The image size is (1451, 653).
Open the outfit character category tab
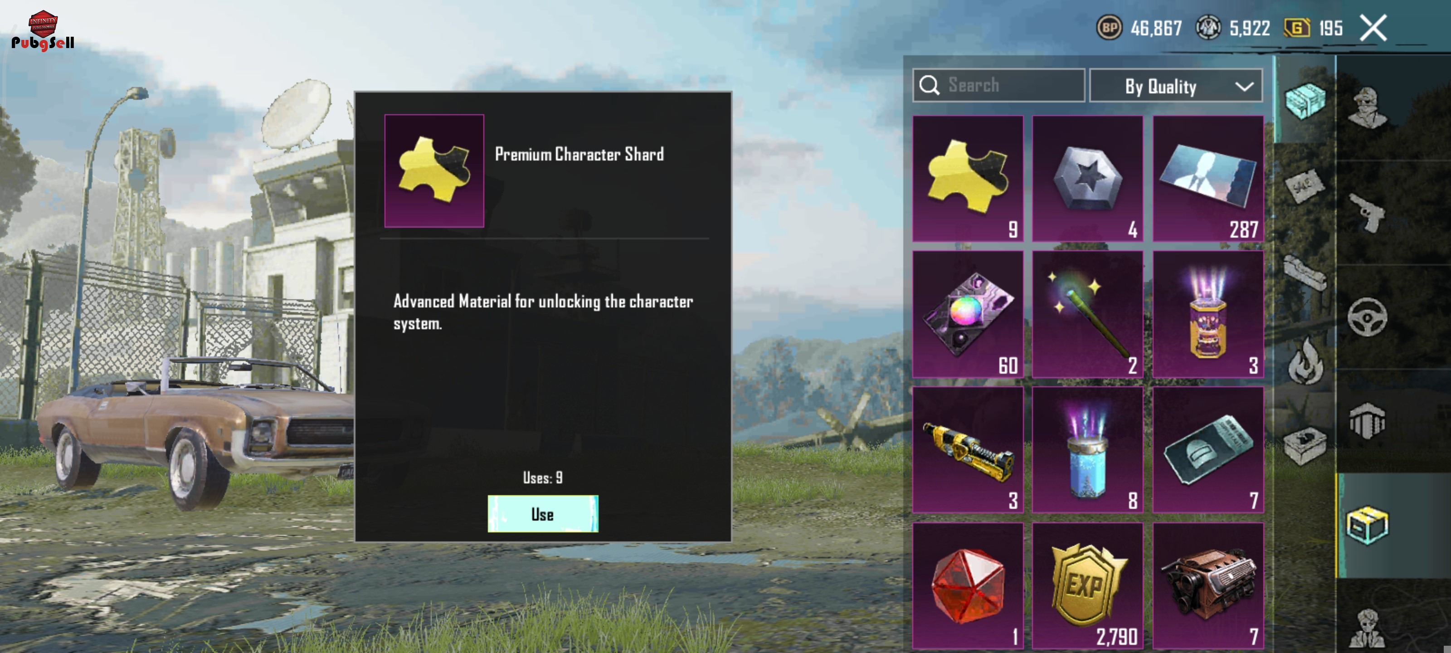point(1368,107)
